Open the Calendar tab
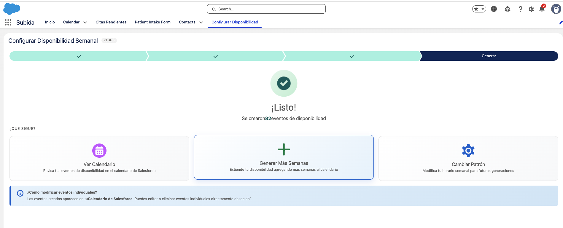Screen dimensions: 563x228 coord(71,22)
